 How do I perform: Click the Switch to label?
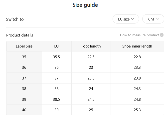point(15,19)
